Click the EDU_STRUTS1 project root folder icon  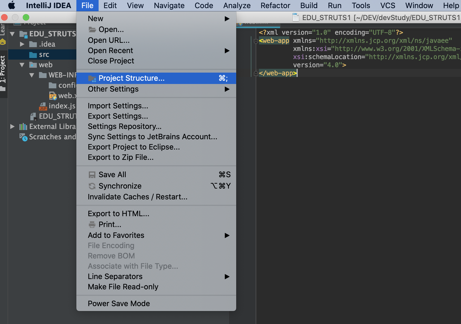(x=24, y=34)
